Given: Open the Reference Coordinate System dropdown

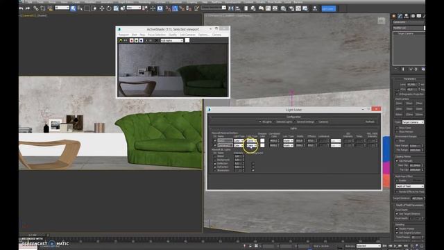Looking at the screenshot, I should pyautogui.click(x=134, y=8).
